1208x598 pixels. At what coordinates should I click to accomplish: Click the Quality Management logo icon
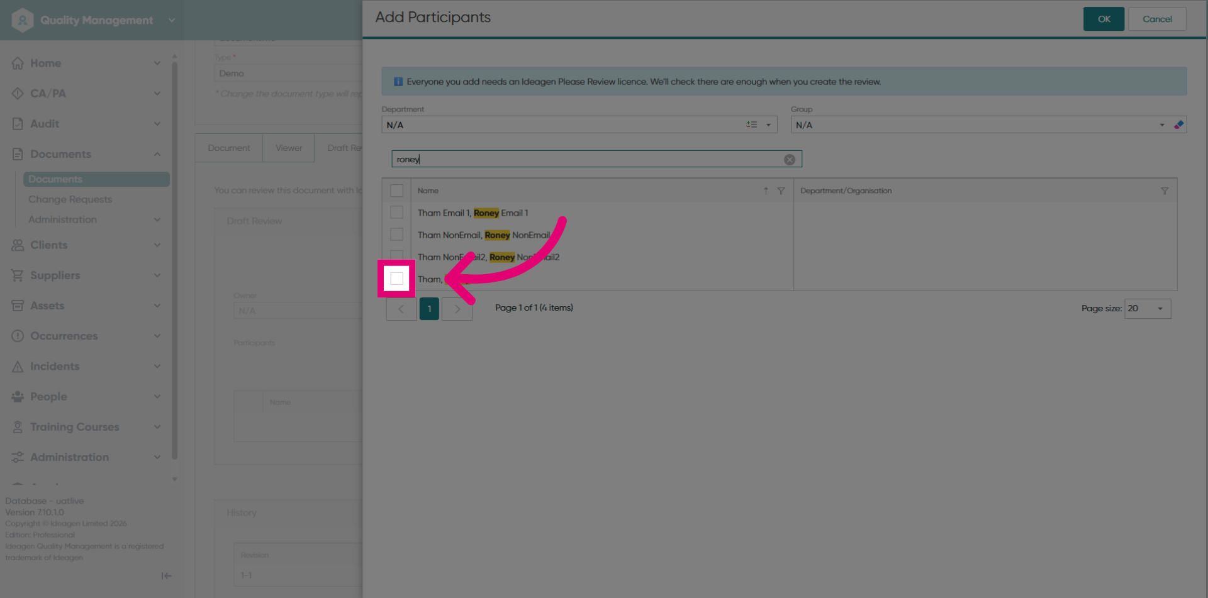[x=23, y=20]
